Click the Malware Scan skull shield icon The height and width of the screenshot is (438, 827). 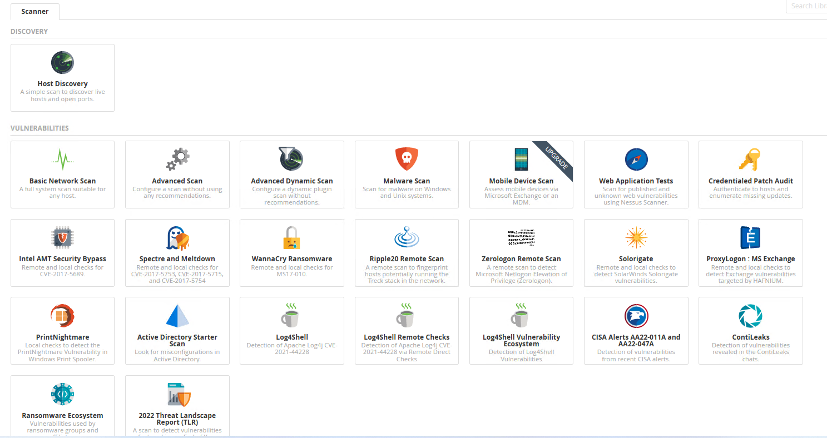click(407, 160)
